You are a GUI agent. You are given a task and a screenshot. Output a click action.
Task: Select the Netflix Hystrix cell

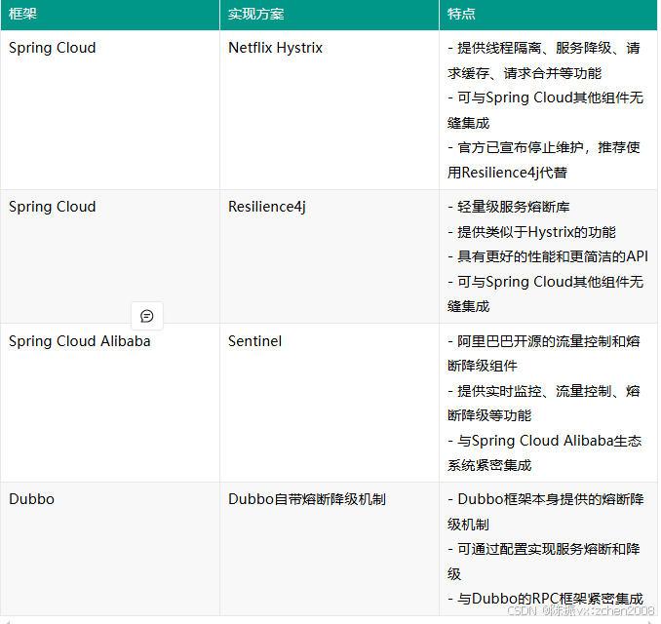[330, 110]
